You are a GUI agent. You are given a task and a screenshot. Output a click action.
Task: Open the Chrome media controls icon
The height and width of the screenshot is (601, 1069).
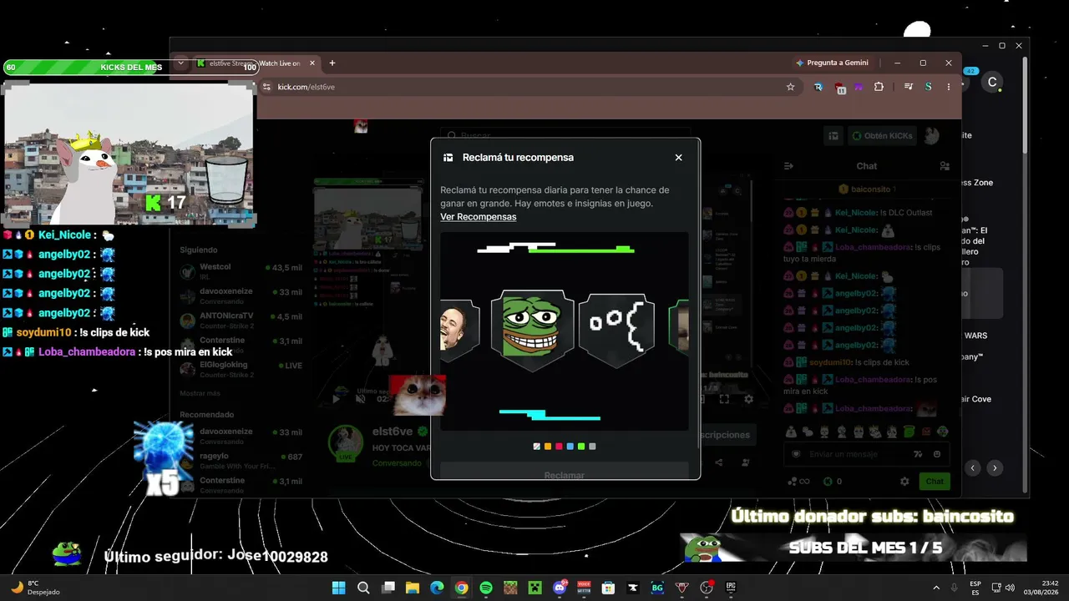coord(909,87)
